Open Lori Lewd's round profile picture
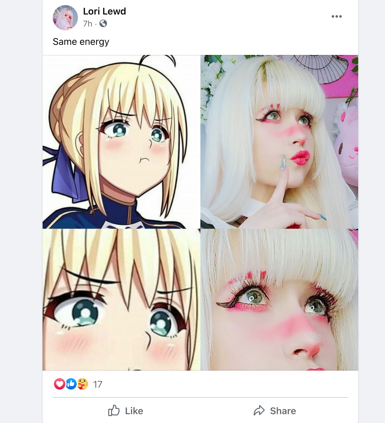The image size is (385, 423). pos(65,18)
